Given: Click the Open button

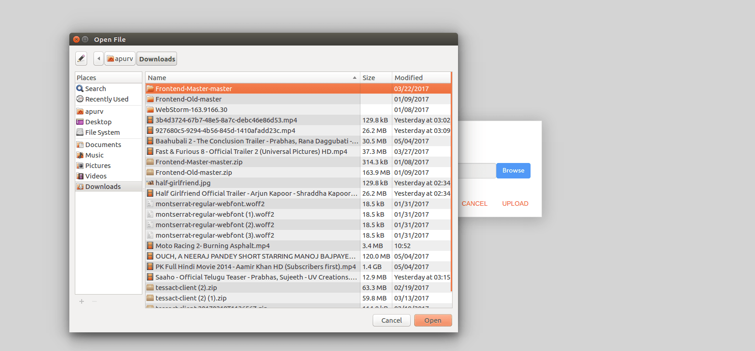Looking at the screenshot, I should [x=433, y=320].
